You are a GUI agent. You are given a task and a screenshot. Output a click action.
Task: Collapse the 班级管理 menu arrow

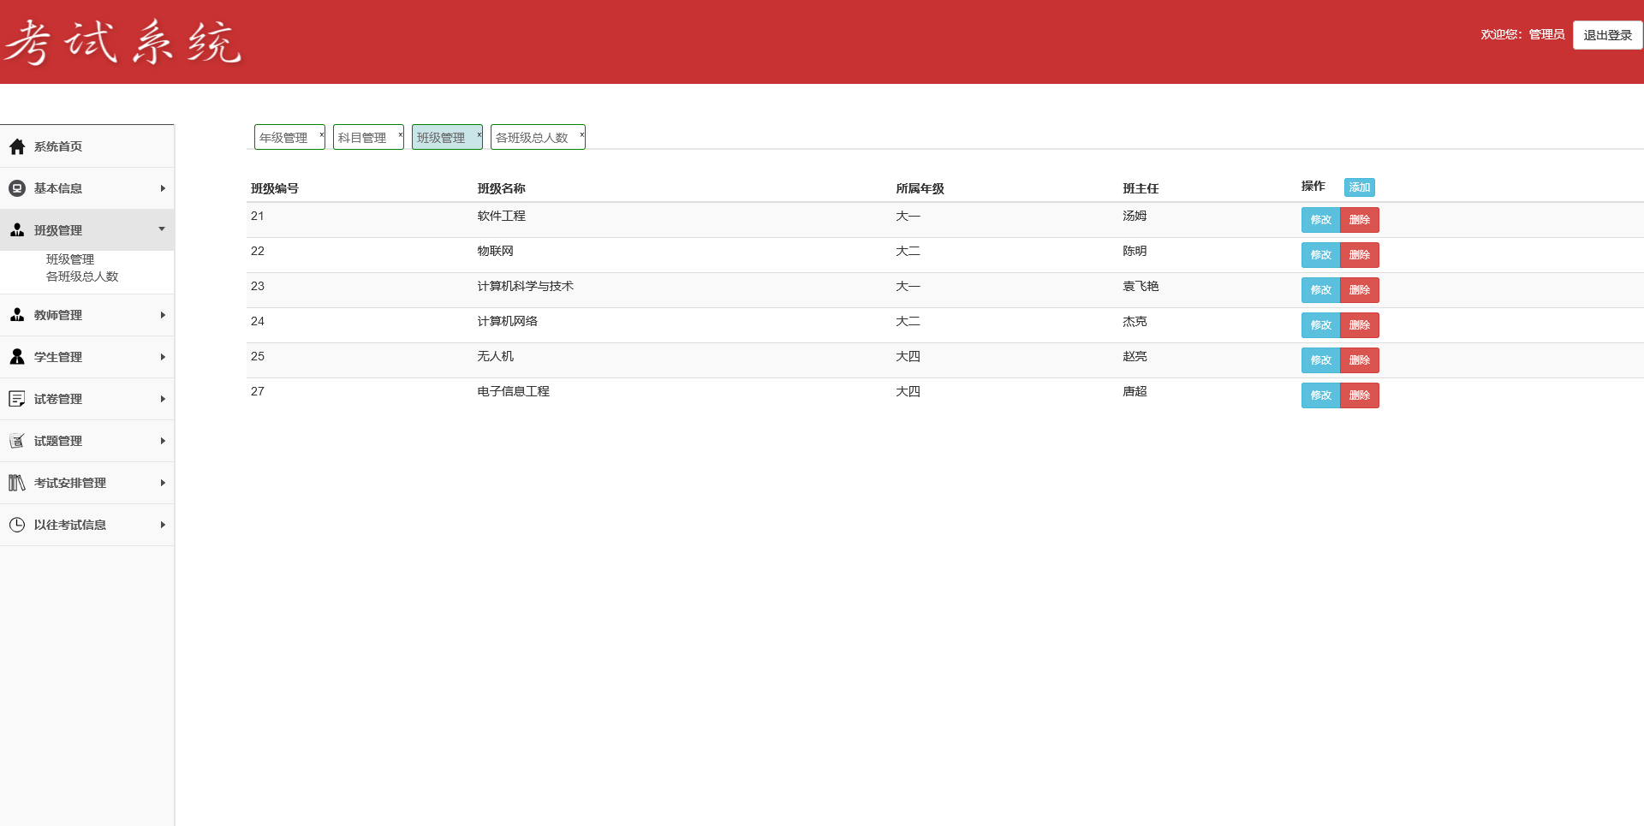[x=162, y=229]
